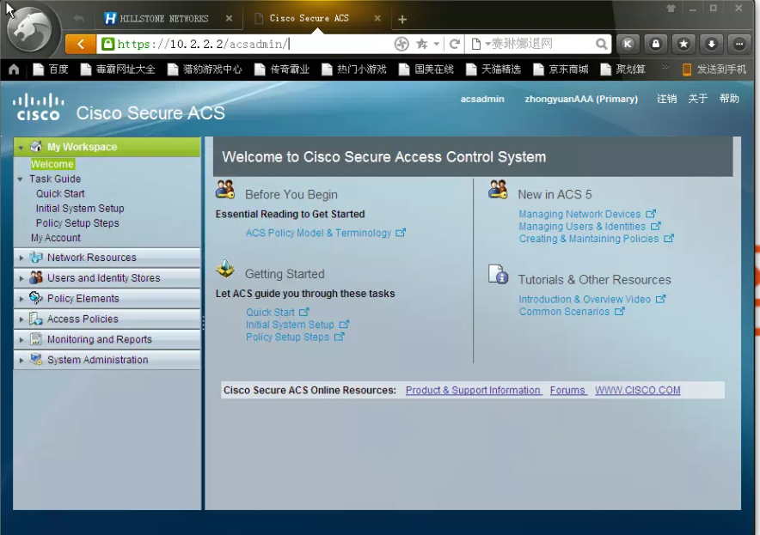Image resolution: width=760 pixels, height=535 pixels.
Task: Open My Account in sidebar
Action: coord(56,238)
